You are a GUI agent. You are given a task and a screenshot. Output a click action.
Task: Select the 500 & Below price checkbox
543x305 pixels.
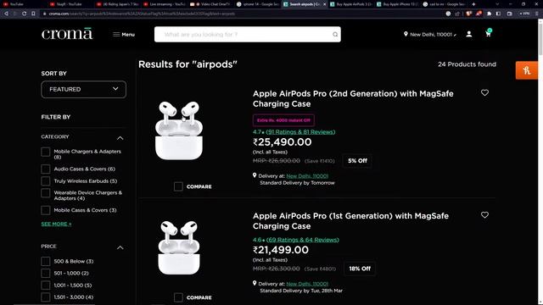click(45, 261)
